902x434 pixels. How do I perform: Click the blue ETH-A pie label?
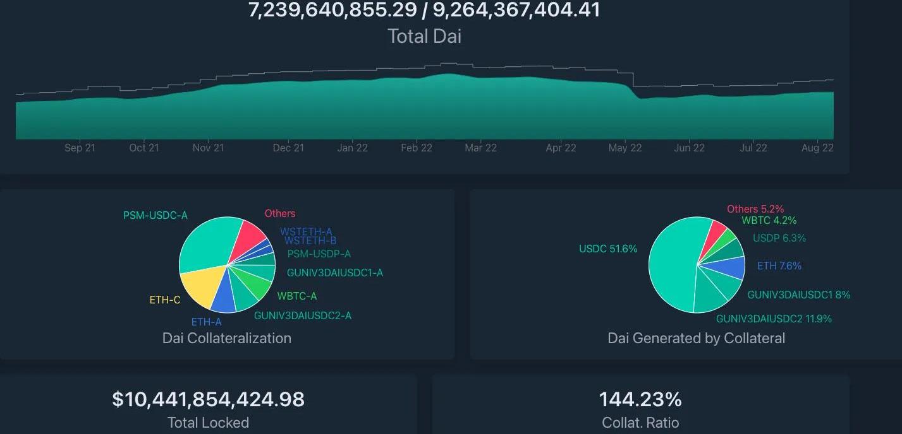(x=206, y=322)
